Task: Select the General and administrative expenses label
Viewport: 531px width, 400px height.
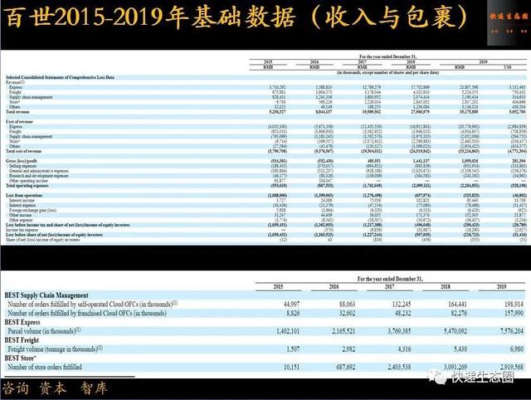Action: coord(39,171)
